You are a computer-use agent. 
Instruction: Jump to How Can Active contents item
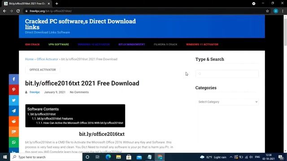tap(80, 123)
